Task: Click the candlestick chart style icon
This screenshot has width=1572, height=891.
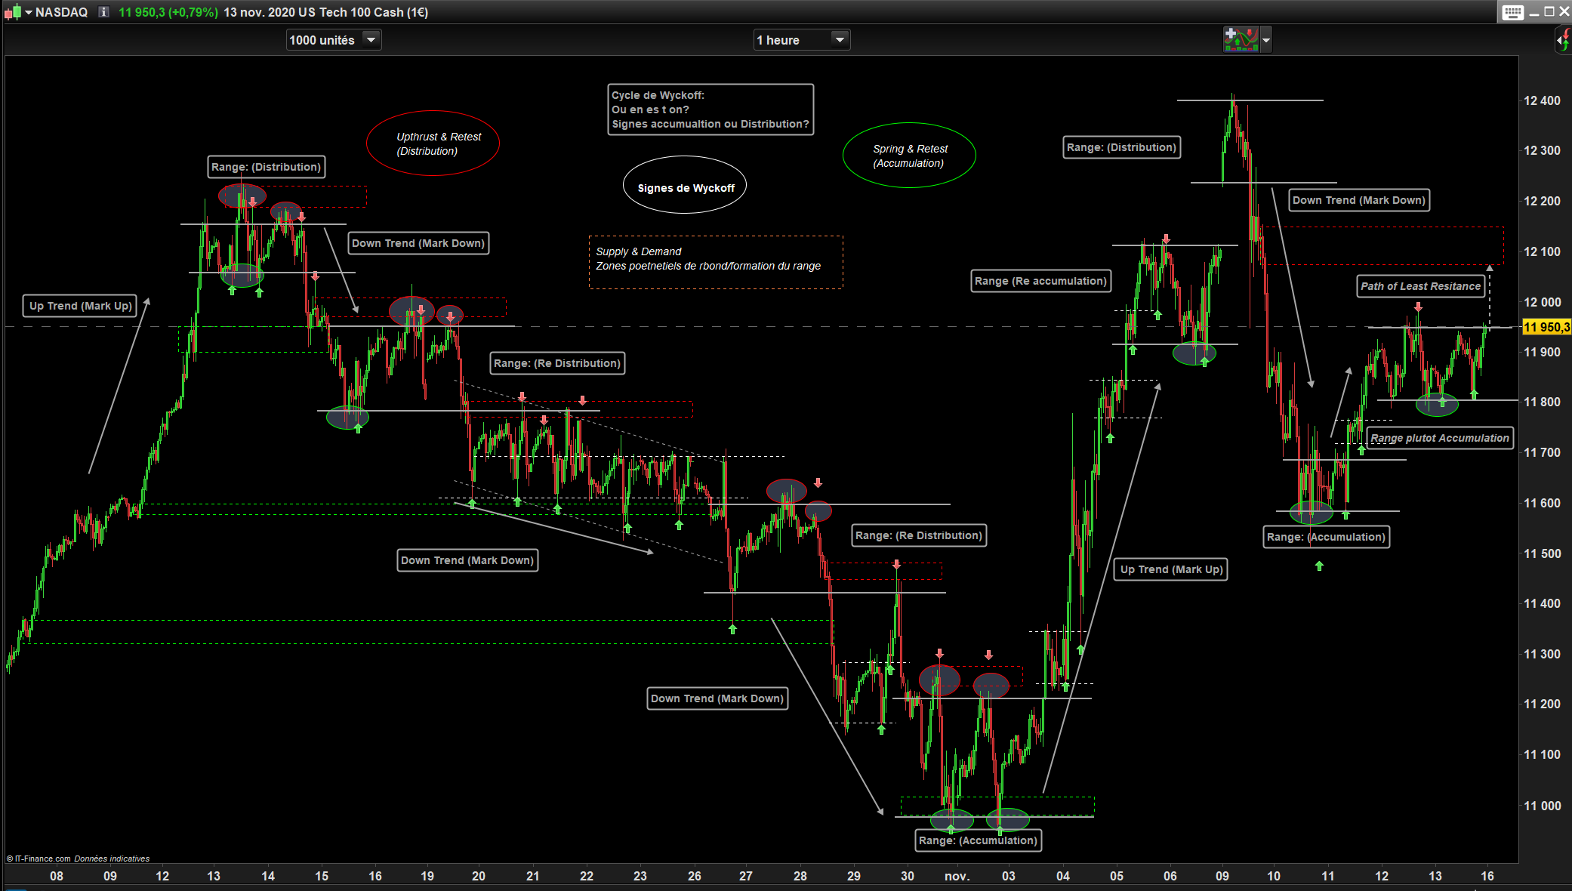Action: point(12,12)
